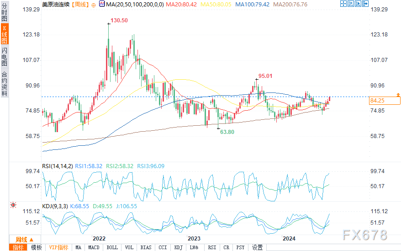Click the red sun icon beside the KDJ panel
401x251 pixels.
13,205
